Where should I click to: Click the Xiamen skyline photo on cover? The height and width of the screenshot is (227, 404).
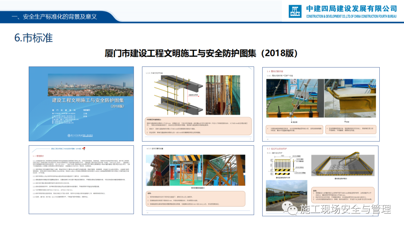91,85
